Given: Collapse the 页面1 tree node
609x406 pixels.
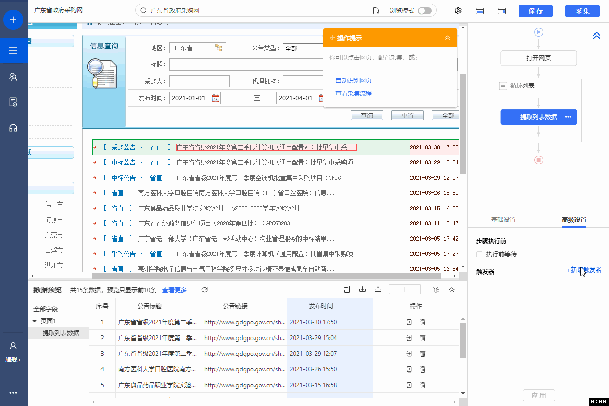Looking at the screenshot, I should tap(35, 321).
